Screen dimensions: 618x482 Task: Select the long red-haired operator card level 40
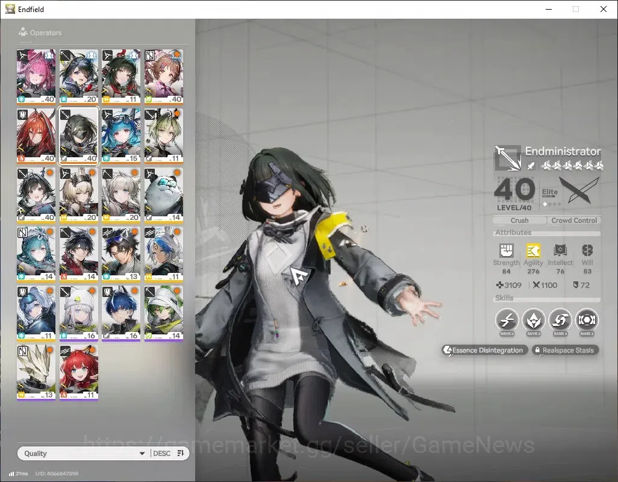36,136
